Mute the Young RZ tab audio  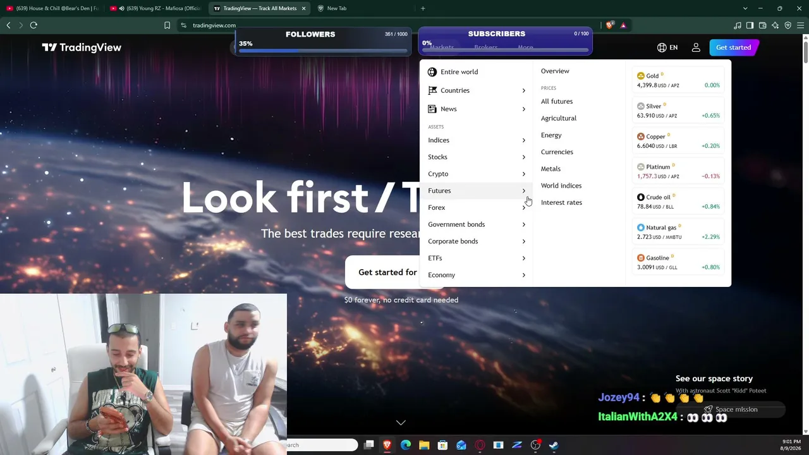click(x=121, y=8)
